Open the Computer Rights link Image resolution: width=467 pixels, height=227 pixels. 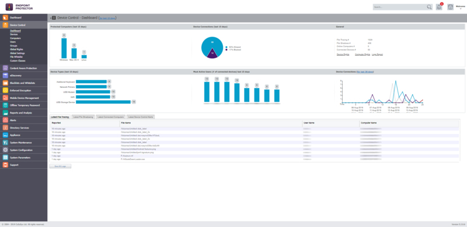tap(363, 55)
